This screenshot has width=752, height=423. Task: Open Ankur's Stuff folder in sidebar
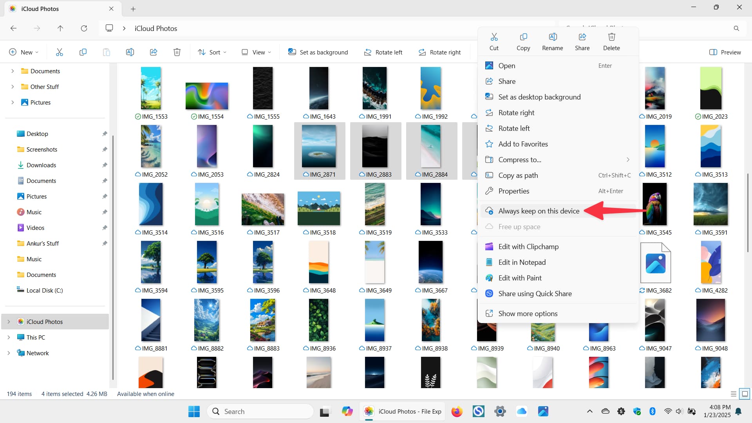(x=42, y=243)
